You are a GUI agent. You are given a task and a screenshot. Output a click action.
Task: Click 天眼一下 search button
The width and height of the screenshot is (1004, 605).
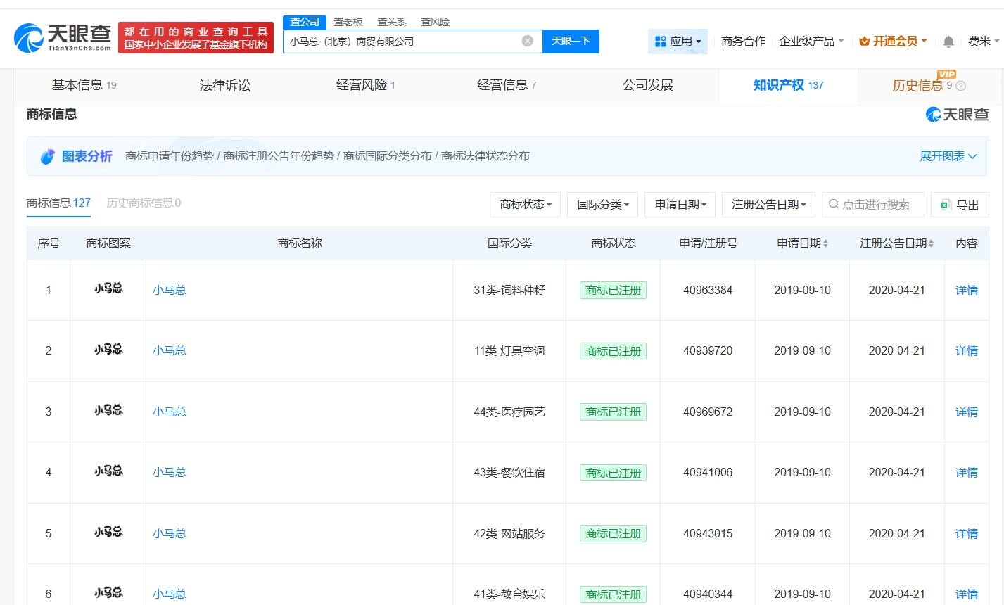571,42
